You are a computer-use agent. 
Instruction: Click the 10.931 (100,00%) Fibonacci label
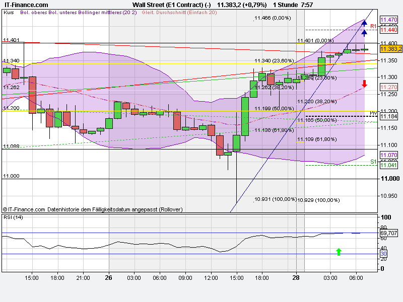coord(276,199)
